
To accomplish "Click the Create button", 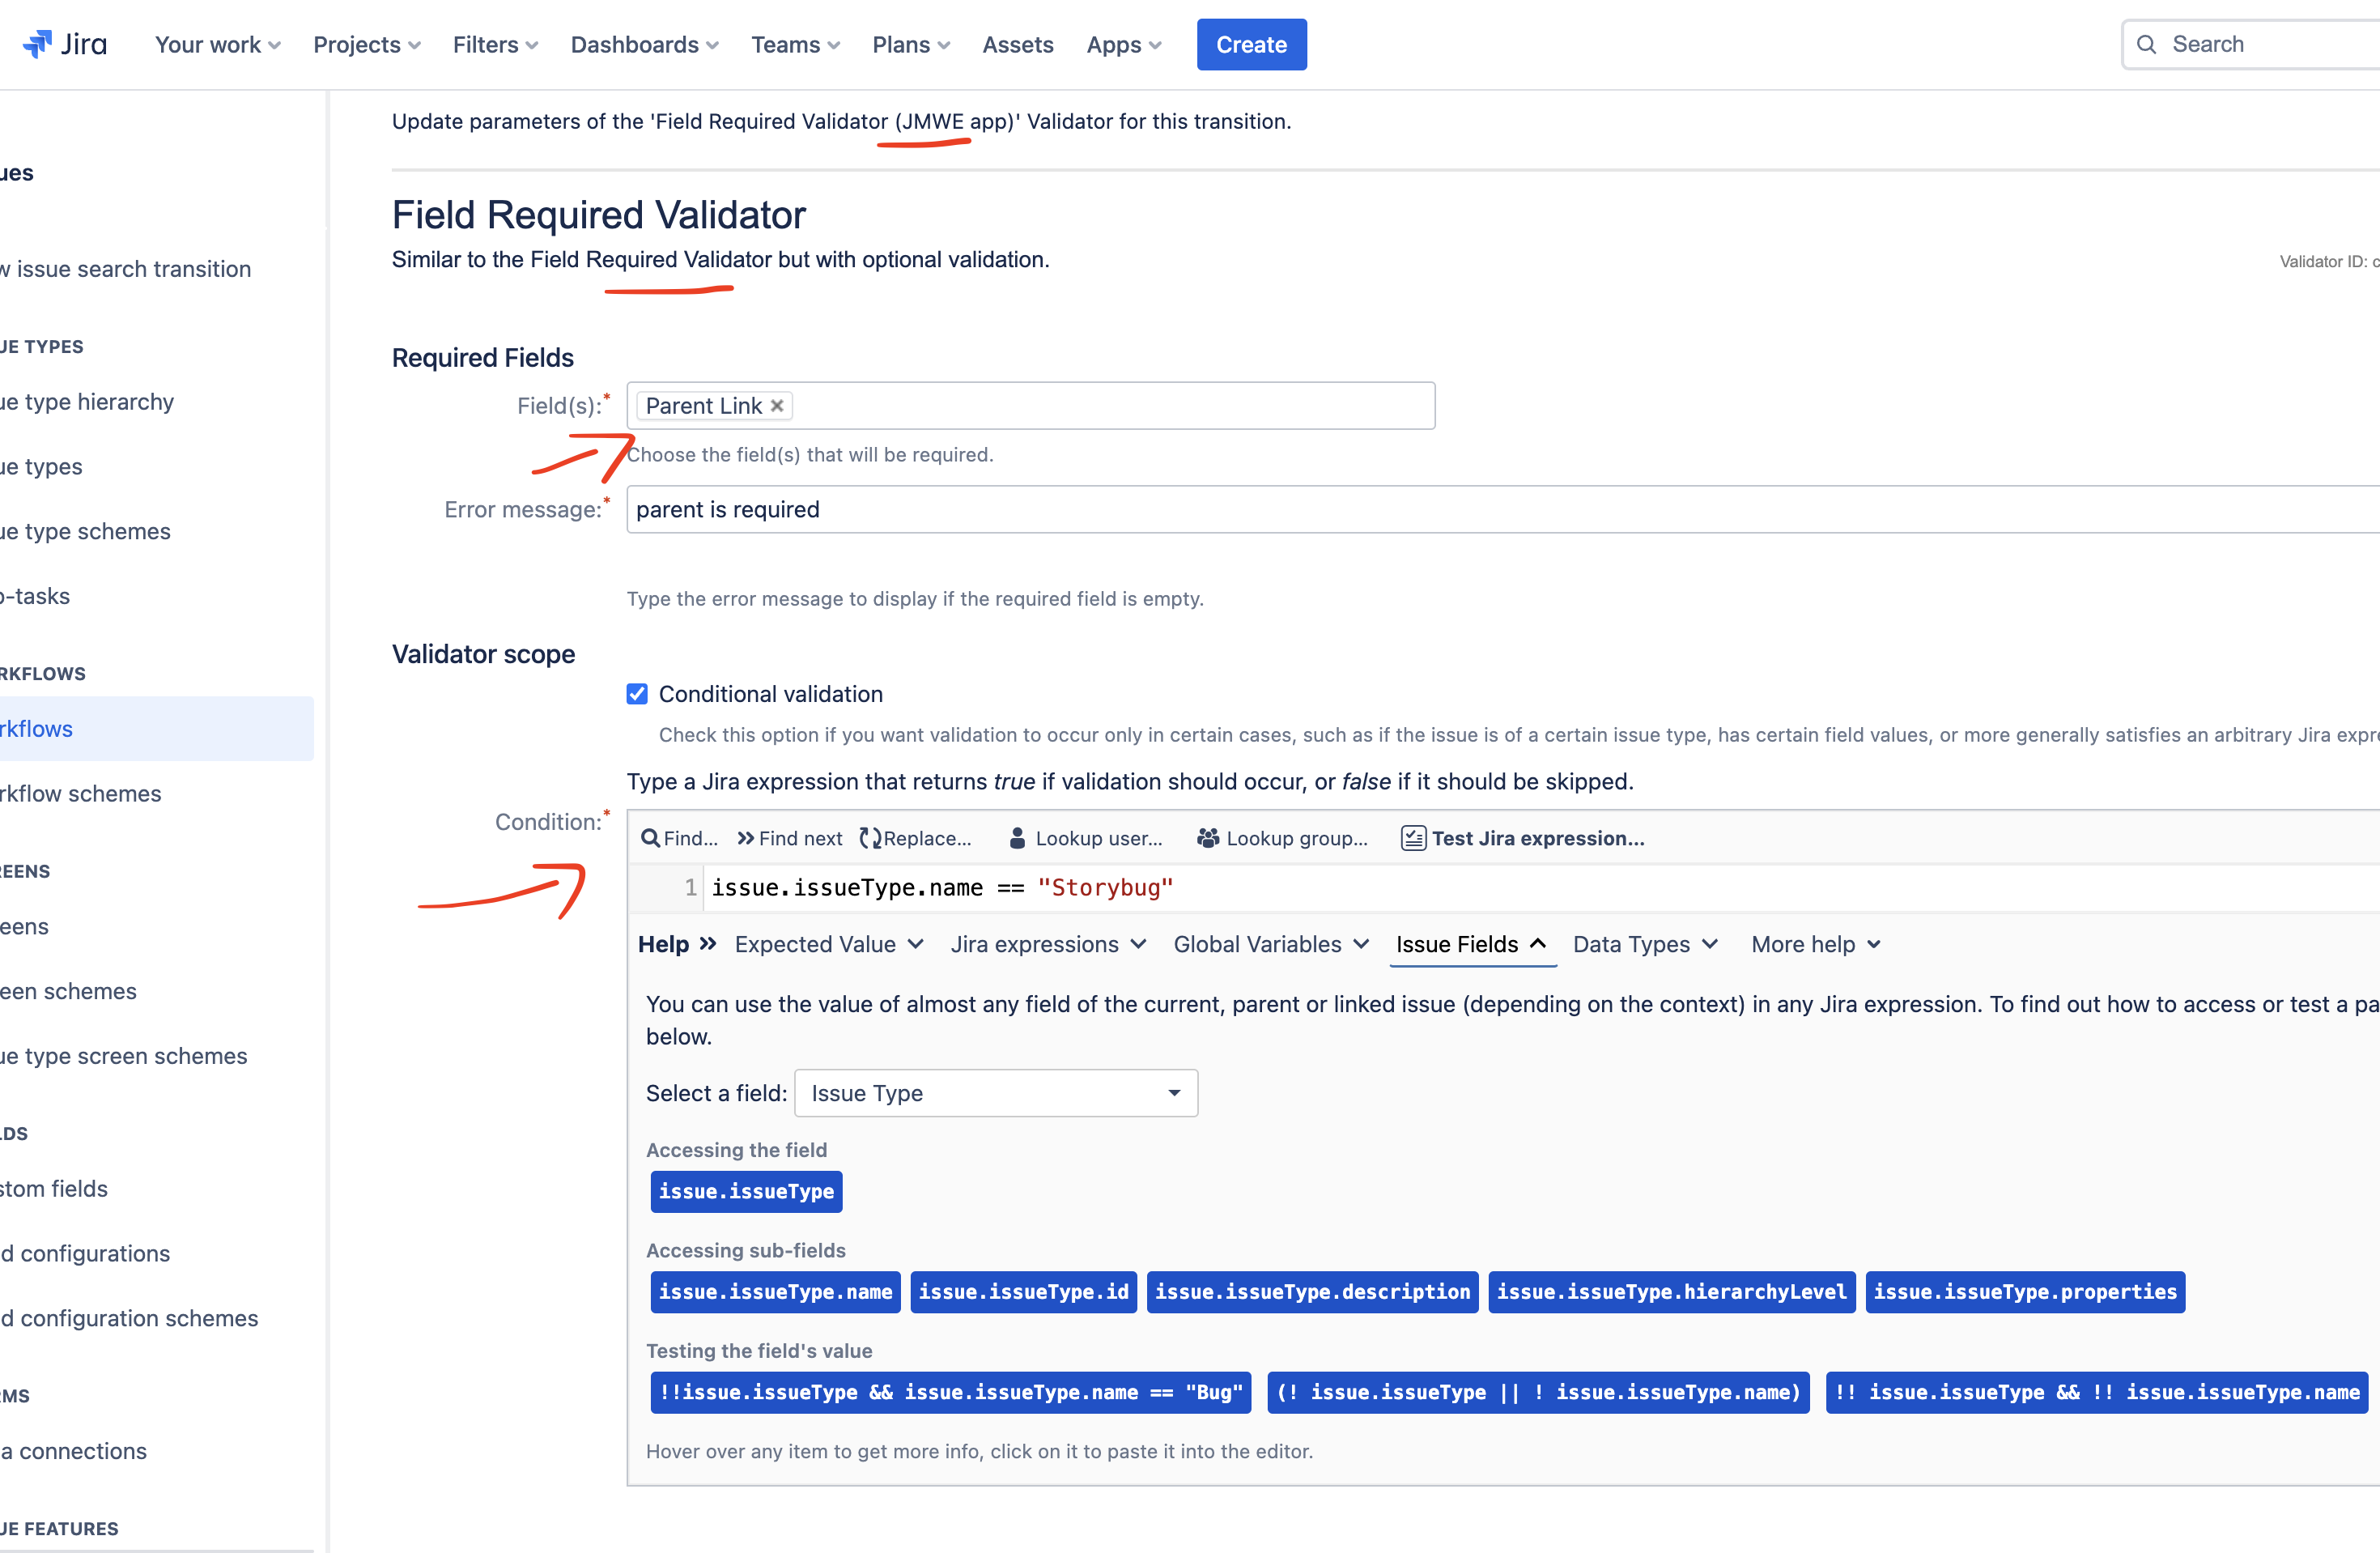I will pos(1251,44).
